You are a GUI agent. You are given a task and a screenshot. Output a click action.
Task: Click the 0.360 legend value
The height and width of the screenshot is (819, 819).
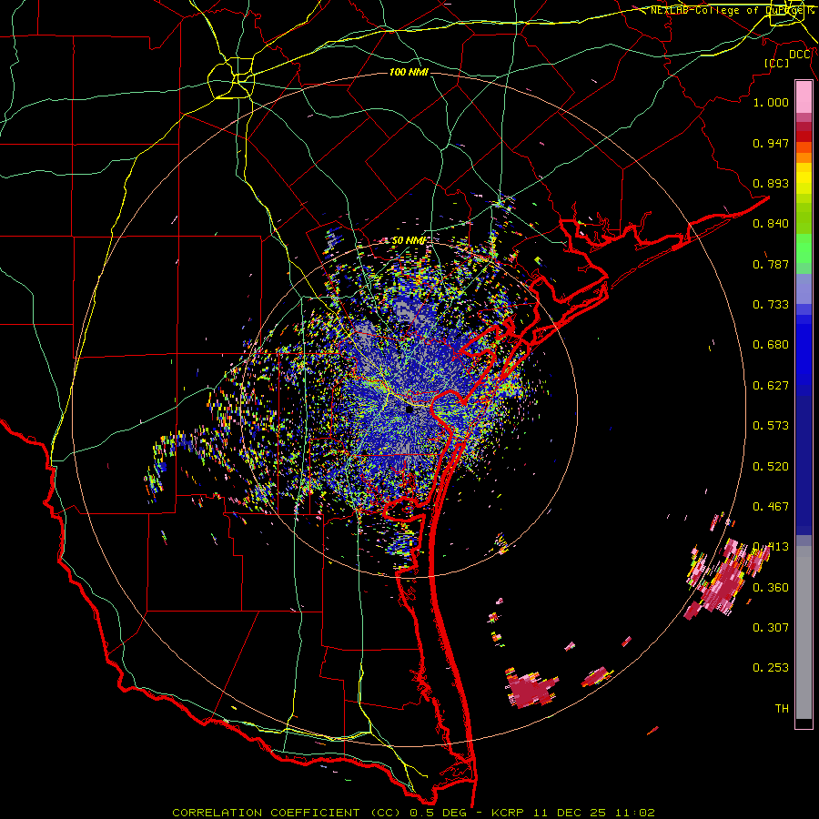coord(771,588)
